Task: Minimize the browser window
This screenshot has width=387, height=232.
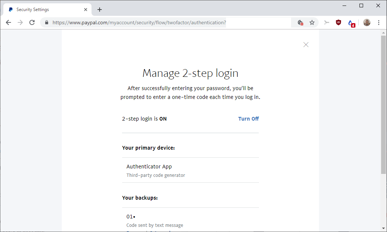Action: coord(344,6)
